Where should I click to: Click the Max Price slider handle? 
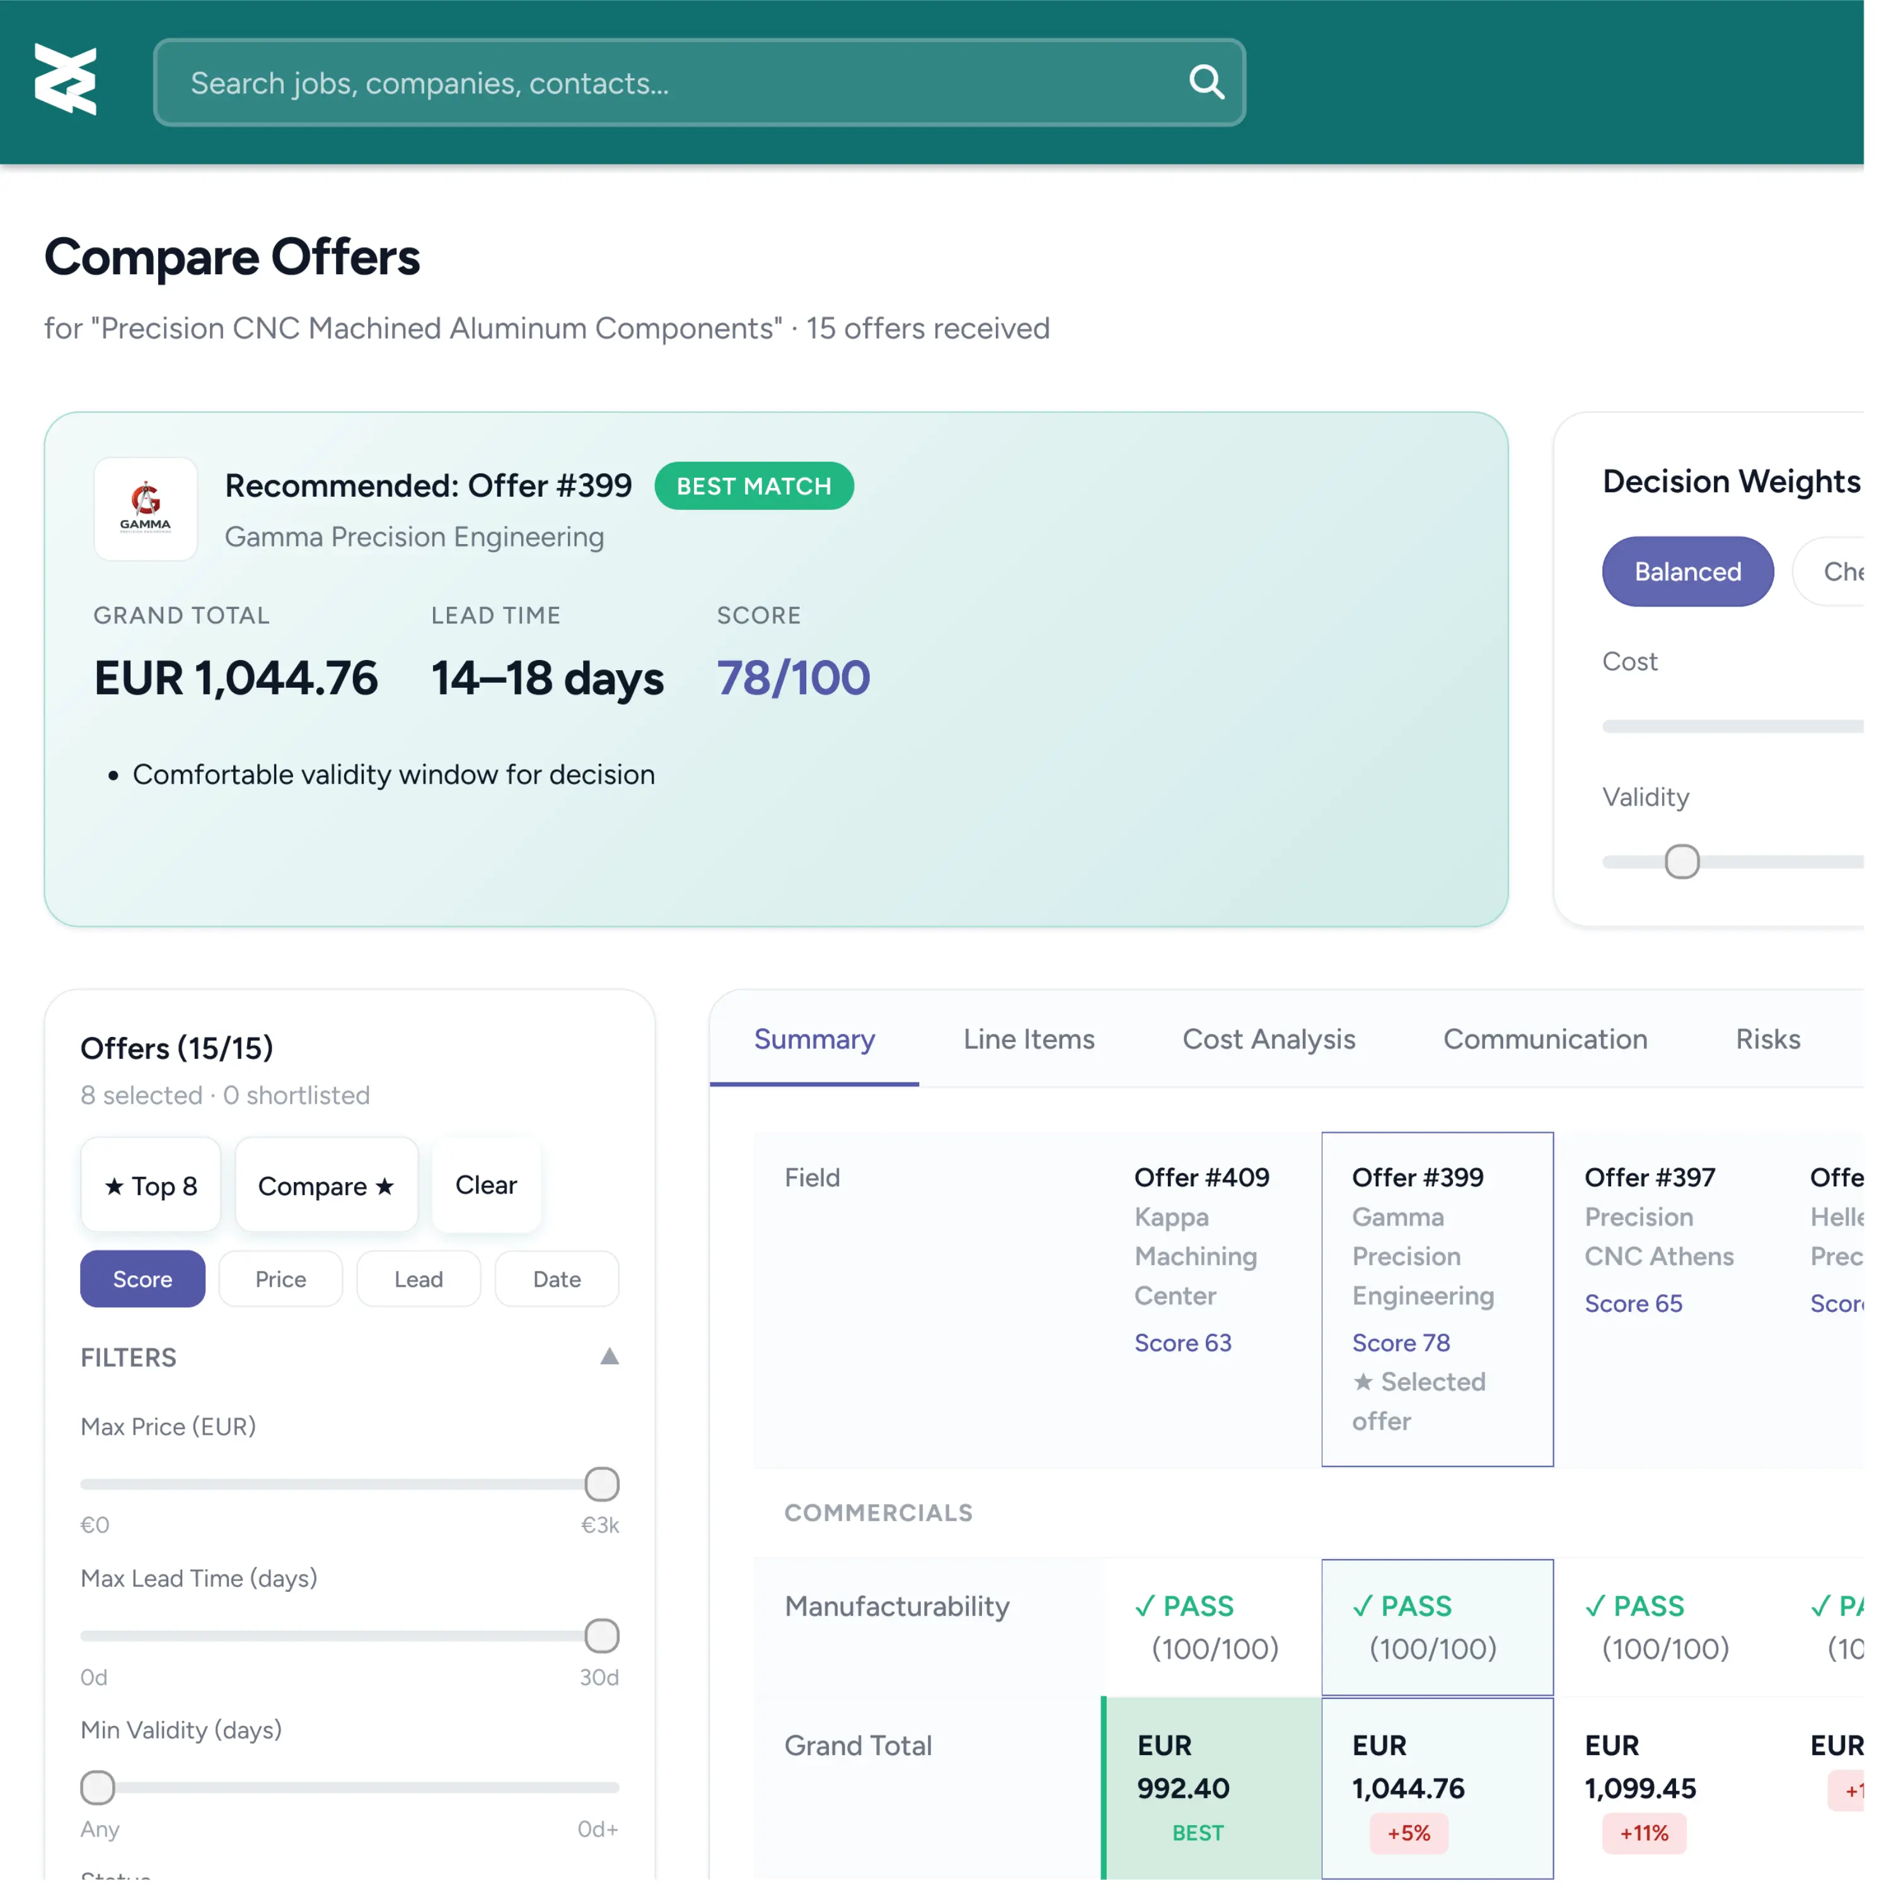click(x=601, y=1484)
